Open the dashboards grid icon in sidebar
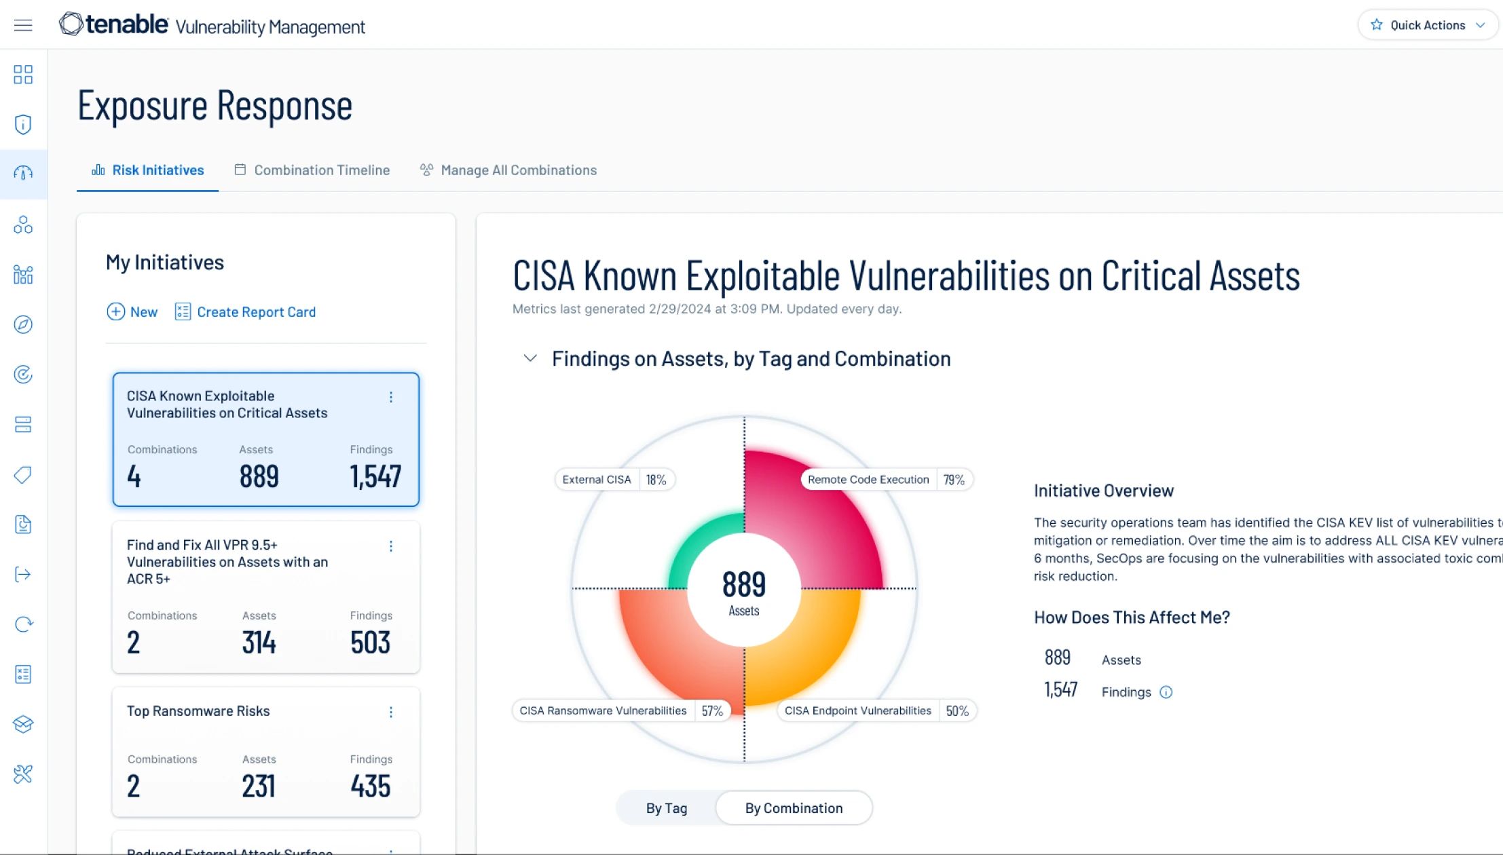Viewport: 1503px width, 855px height. 23,75
